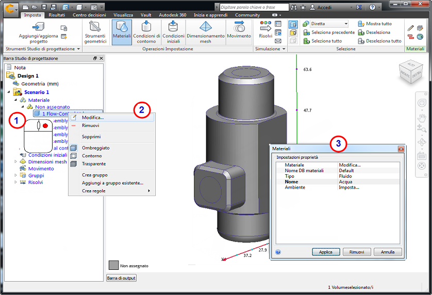The image size is (432, 295).
Task: Collapse the Non assegnato node
Action: [x=23, y=106]
